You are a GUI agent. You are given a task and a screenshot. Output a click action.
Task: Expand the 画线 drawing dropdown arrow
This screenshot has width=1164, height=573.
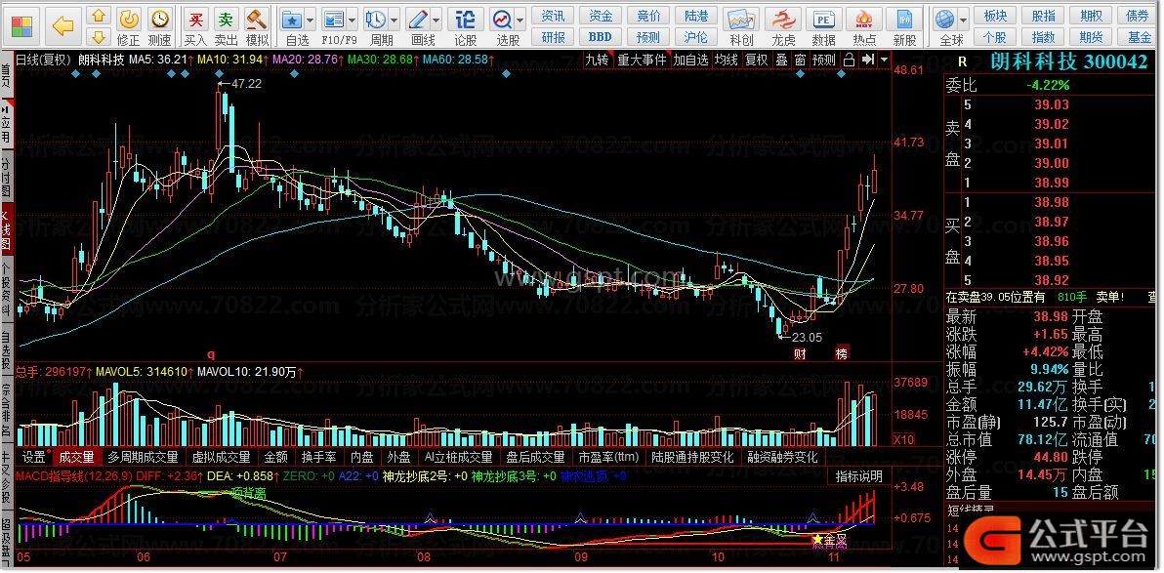437,20
